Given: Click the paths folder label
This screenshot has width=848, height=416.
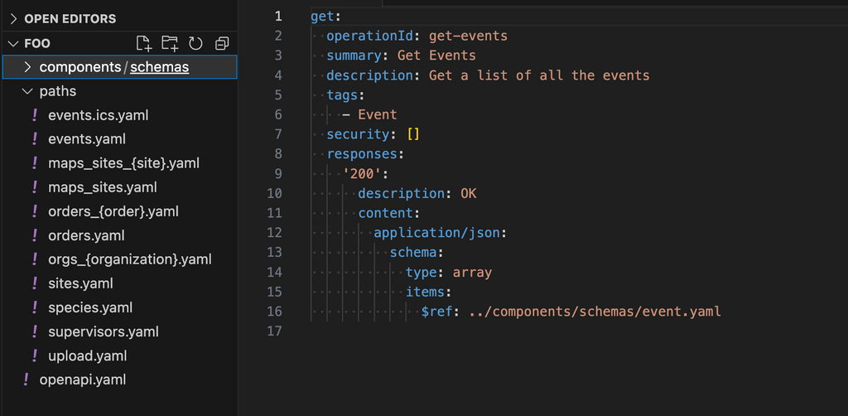Looking at the screenshot, I should pyautogui.click(x=58, y=91).
